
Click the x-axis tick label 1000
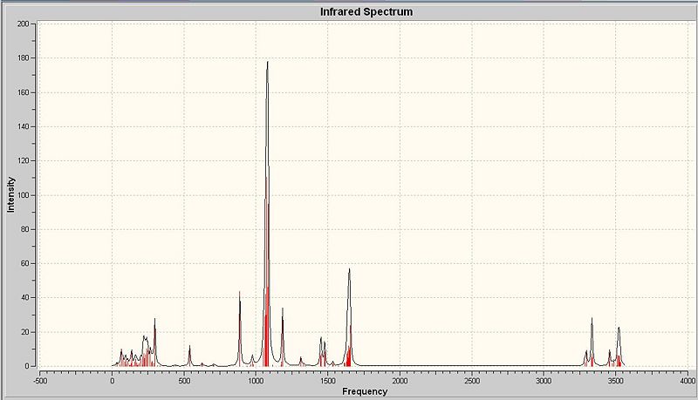click(256, 381)
